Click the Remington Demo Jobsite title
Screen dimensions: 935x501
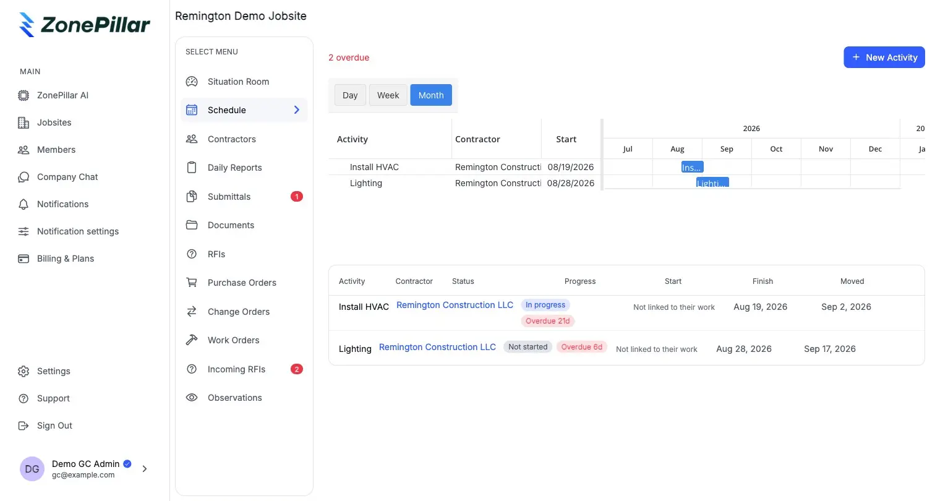click(241, 16)
